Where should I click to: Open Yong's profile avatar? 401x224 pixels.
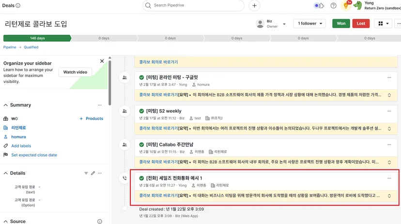pos(358,5)
